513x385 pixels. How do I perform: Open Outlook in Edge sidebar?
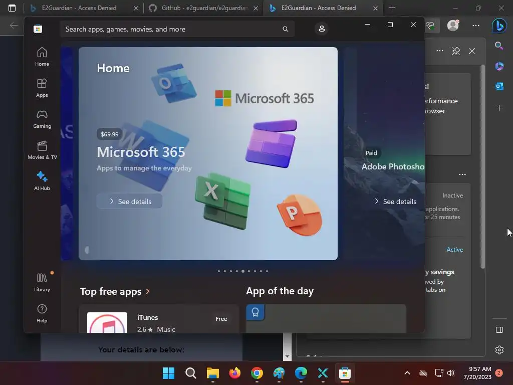click(x=499, y=86)
